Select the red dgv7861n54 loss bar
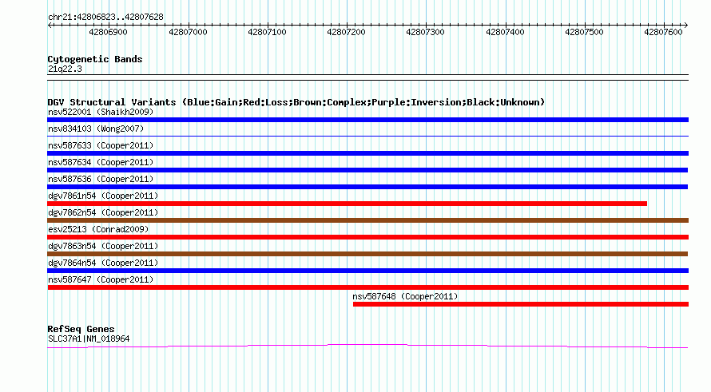This screenshot has width=711, height=392. [x=347, y=204]
